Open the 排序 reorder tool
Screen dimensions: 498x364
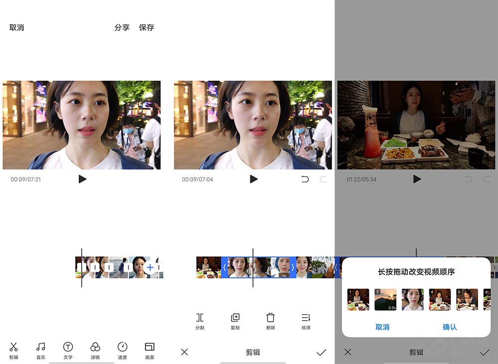[306, 320]
